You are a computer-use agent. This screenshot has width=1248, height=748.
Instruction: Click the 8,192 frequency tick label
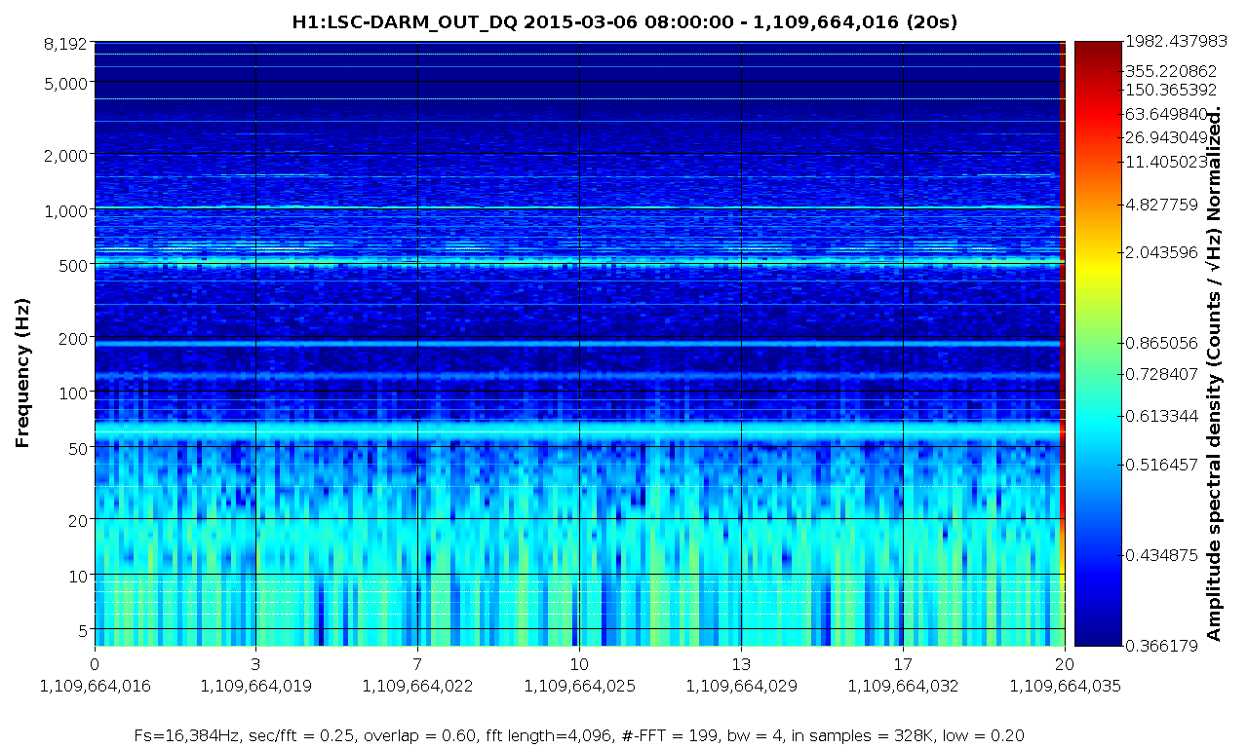pyautogui.click(x=66, y=43)
